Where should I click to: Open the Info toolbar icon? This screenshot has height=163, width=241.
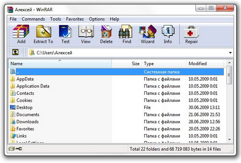coord(168,31)
